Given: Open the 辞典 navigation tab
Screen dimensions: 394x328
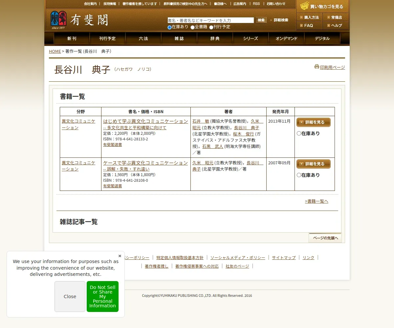Looking at the screenshot, I should [215, 38].
